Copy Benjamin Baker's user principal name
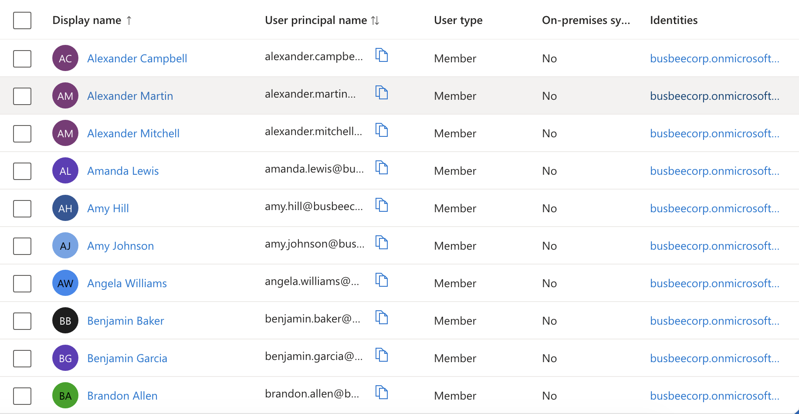This screenshot has width=799, height=414. pyautogui.click(x=382, y=318)
